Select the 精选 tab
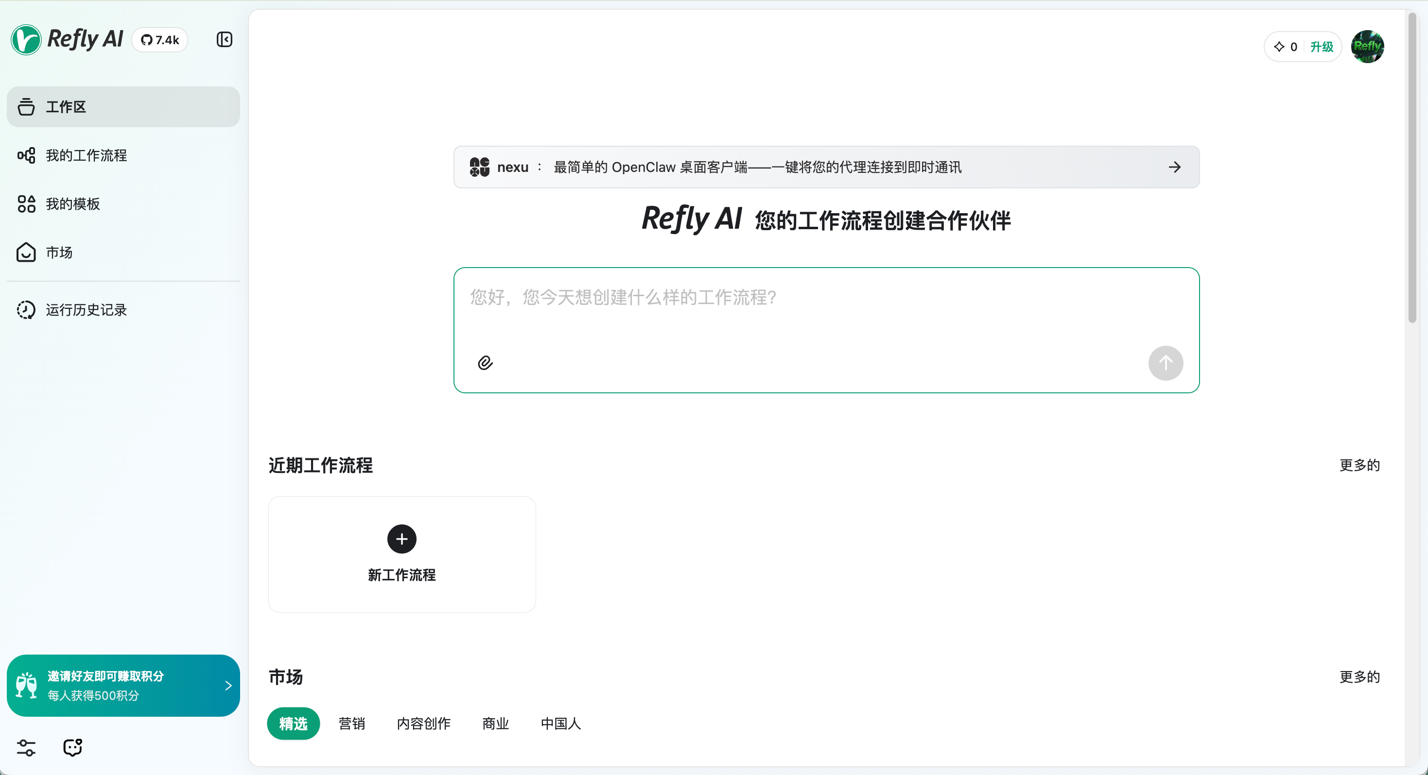Viewport: 1428px width, 775px height. click(293, 724)
